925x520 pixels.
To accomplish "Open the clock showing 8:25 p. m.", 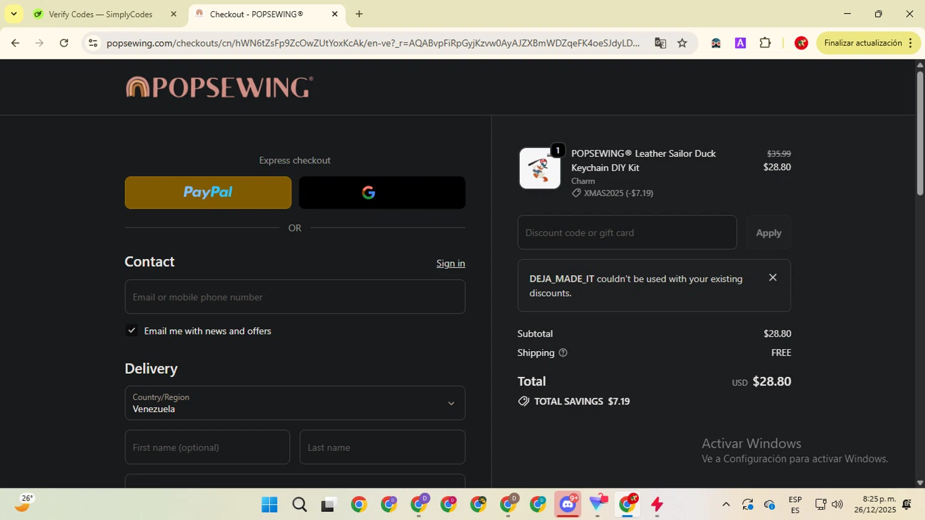I will (x=875, y=505).
